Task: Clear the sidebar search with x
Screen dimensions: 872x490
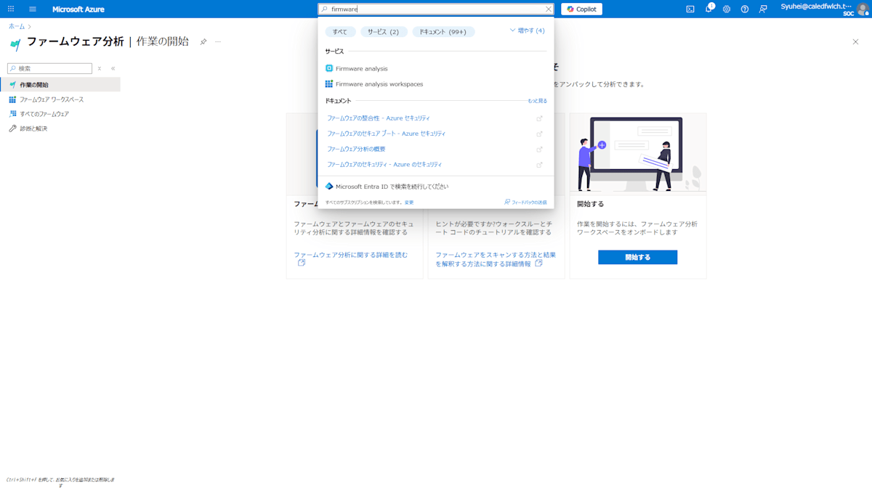Action: point(100,68)
